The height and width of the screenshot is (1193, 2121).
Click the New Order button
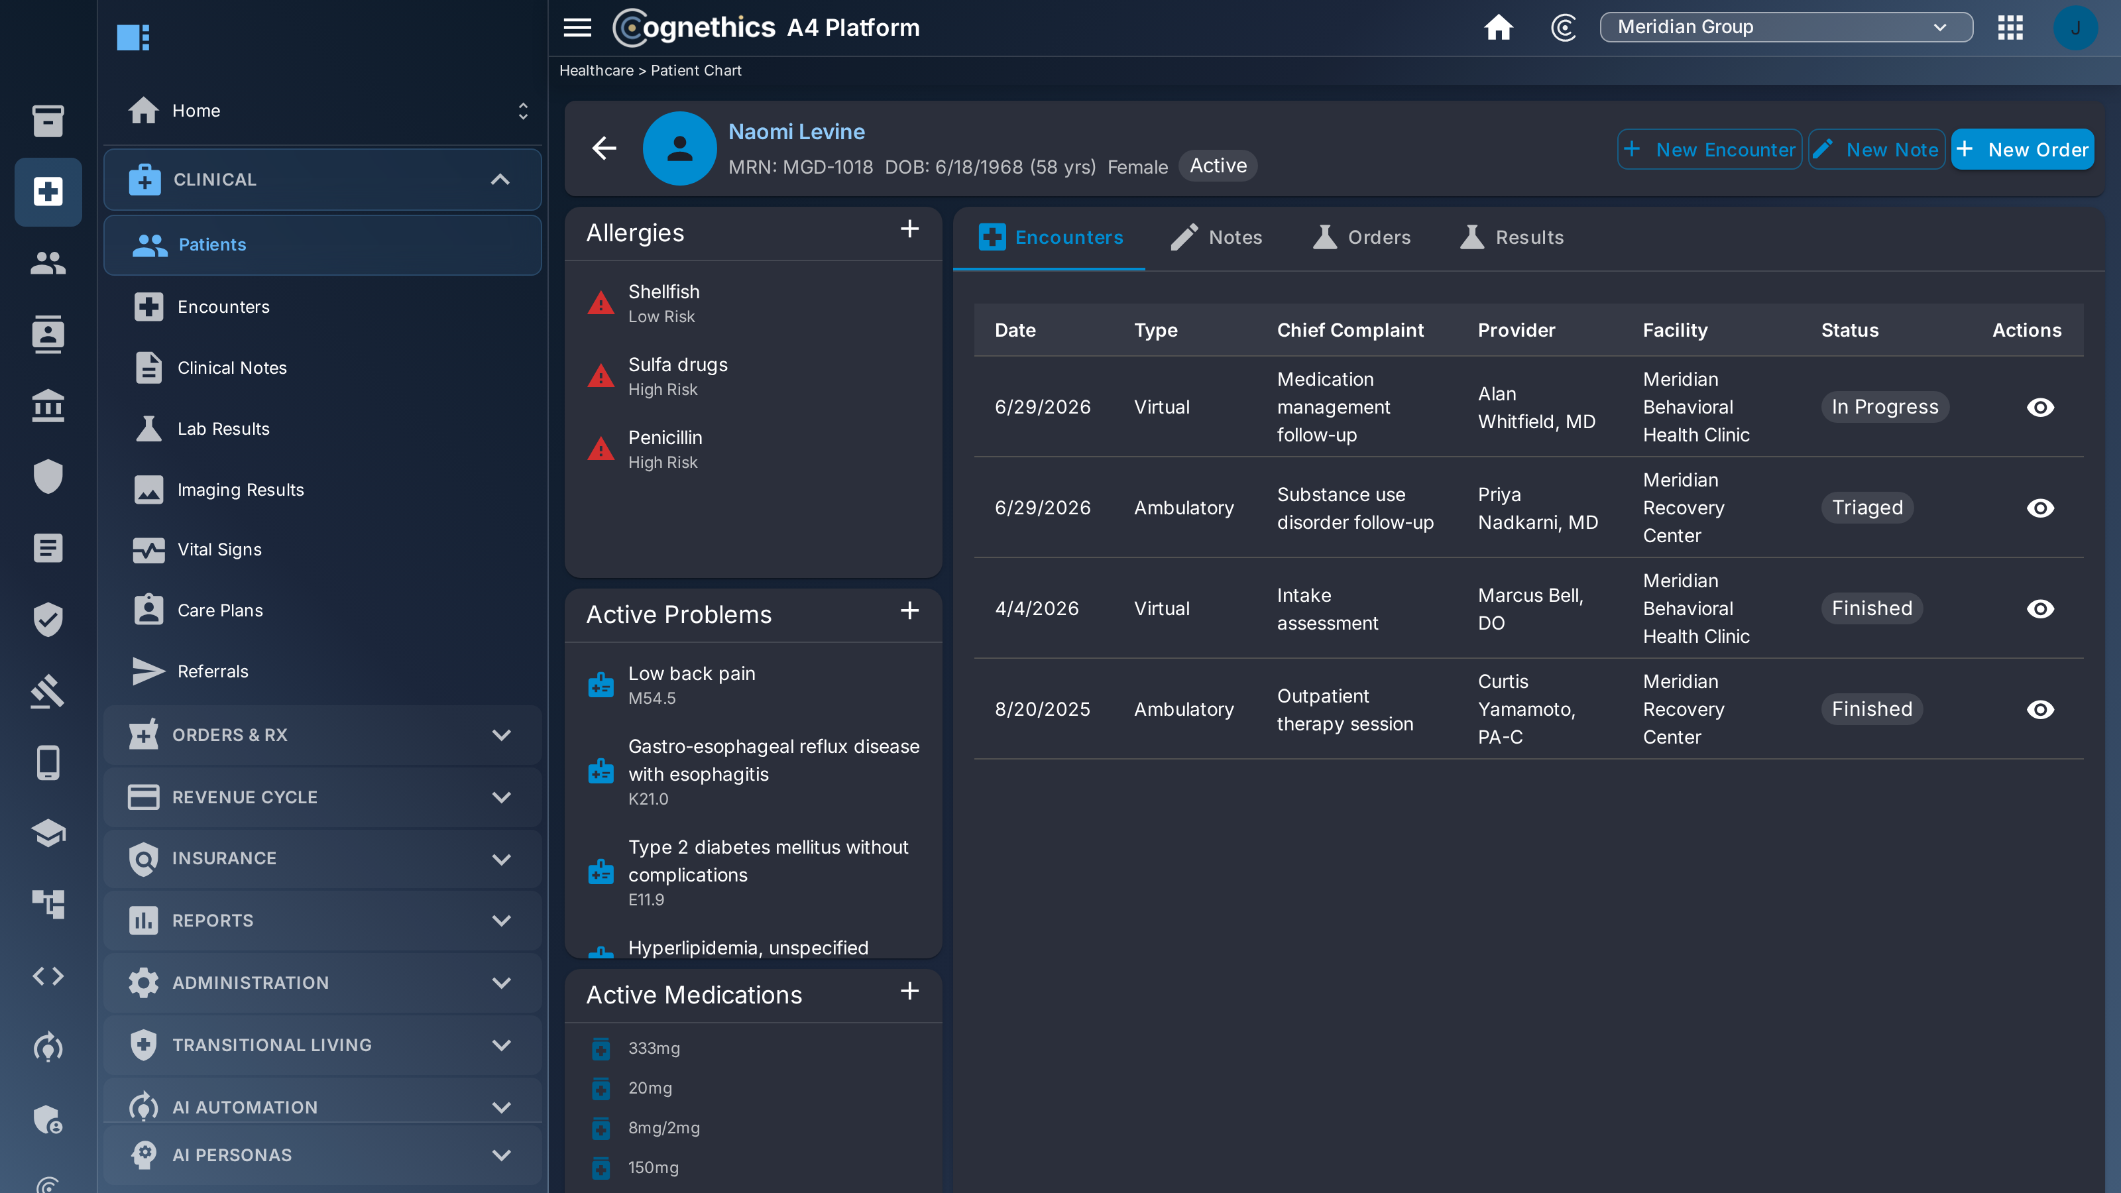(x=2022, y=149)
